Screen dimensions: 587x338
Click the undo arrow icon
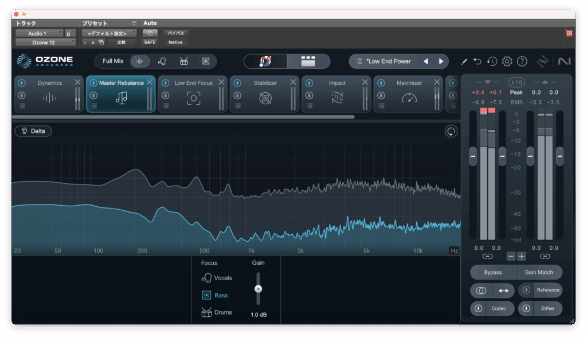[478, 61]
